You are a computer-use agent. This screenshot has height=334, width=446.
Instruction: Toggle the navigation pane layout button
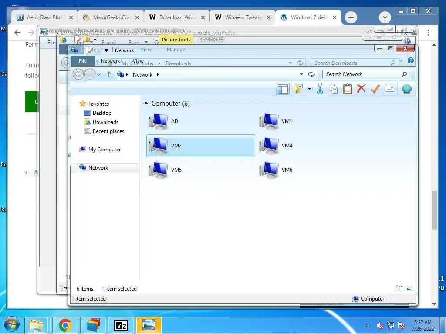282,89
